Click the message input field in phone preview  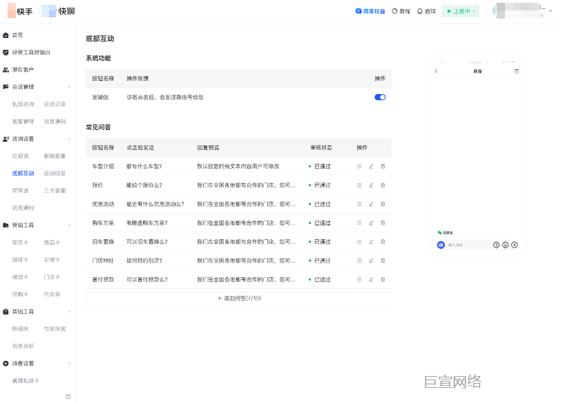click(x=468, y=245)
